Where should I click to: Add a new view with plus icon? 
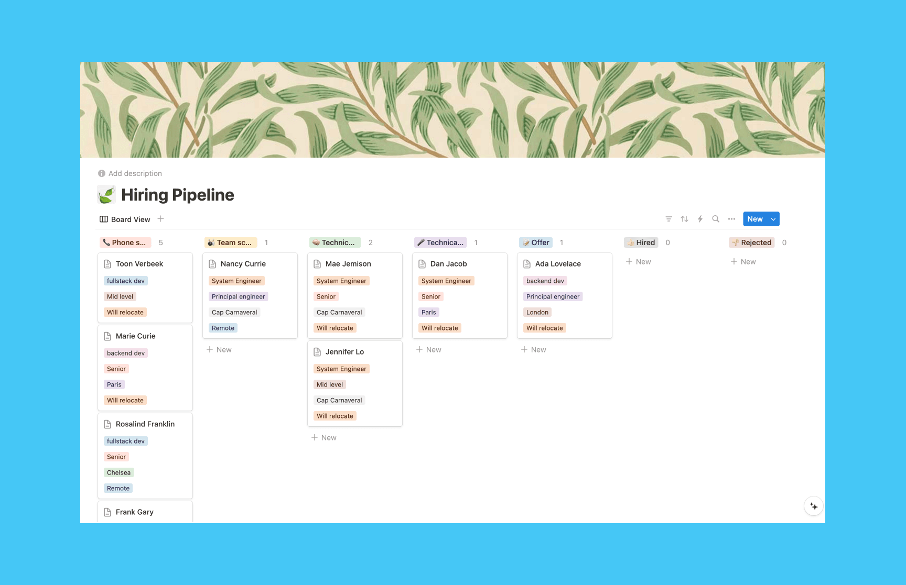tap(161, 219)
